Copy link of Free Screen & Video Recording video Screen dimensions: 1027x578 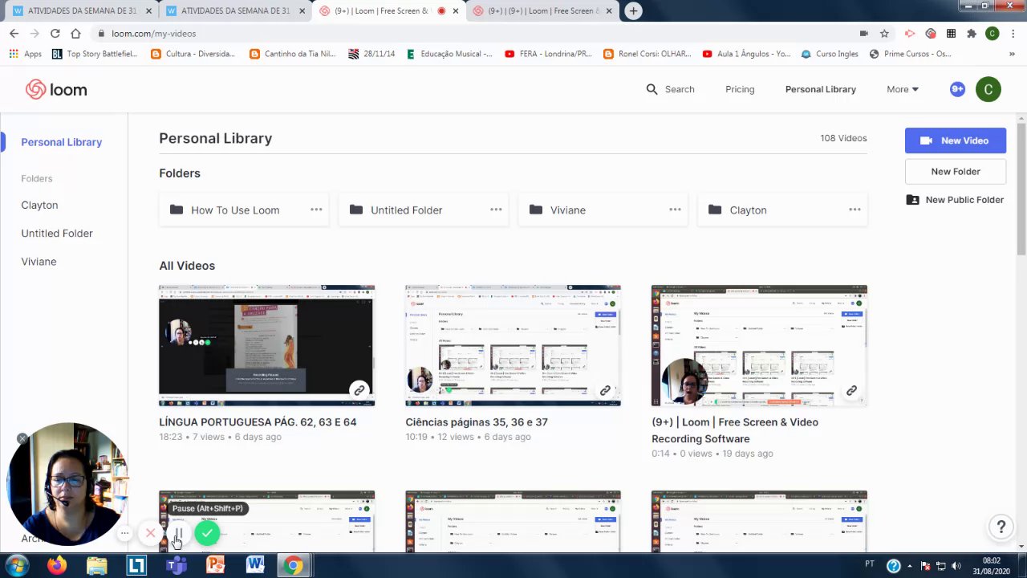pos(851,391)
